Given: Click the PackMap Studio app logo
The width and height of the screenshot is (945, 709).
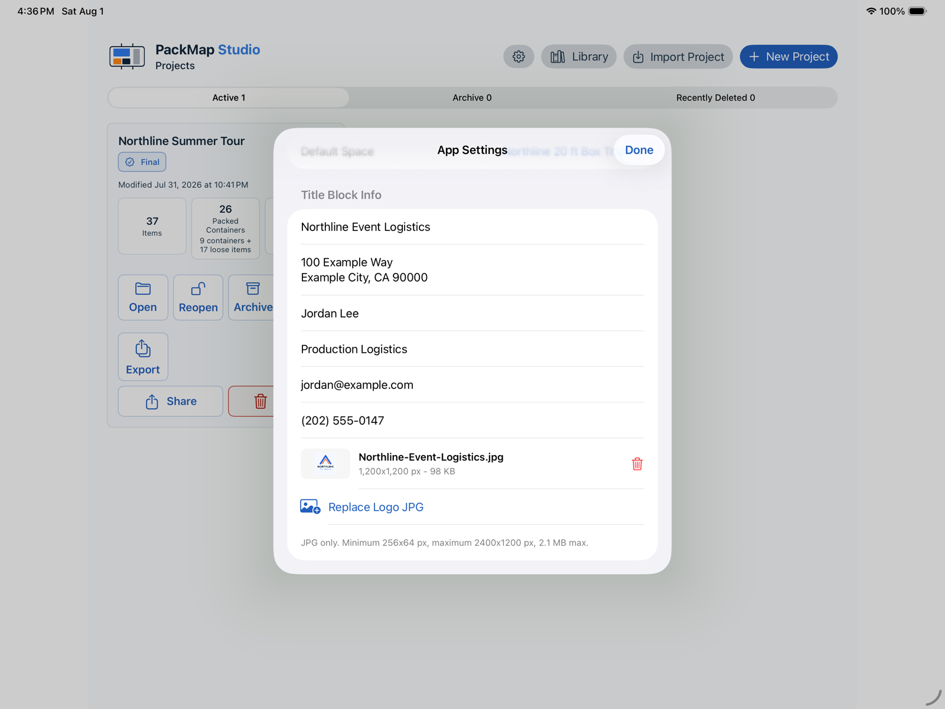Looking at the screenshot, I should tap(127, 57).
